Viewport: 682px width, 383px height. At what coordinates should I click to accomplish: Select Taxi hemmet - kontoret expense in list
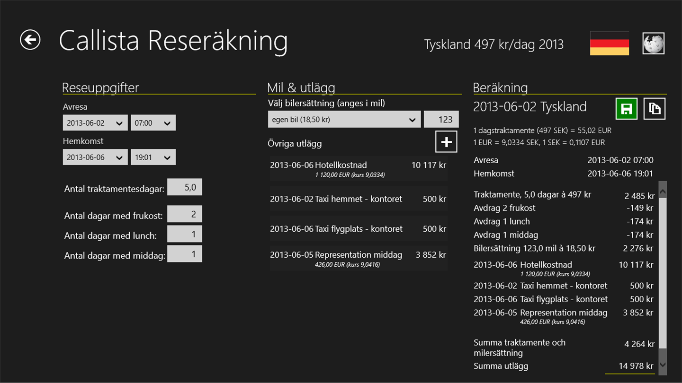(359, 199)
